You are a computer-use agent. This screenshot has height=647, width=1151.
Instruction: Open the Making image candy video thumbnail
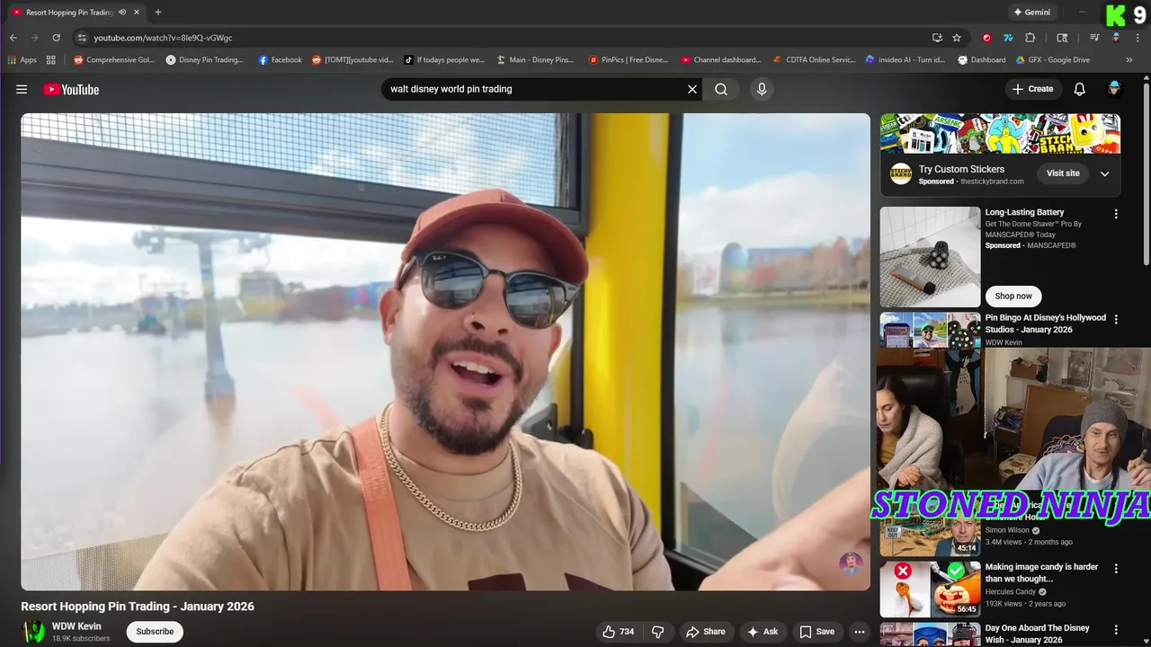click(930, 589)
